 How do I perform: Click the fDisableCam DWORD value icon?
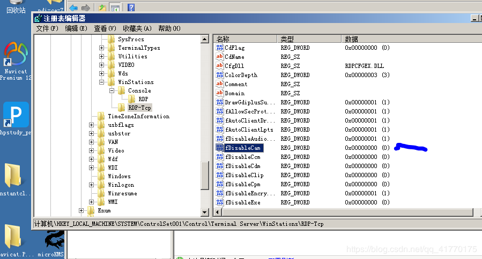[219, 148]
